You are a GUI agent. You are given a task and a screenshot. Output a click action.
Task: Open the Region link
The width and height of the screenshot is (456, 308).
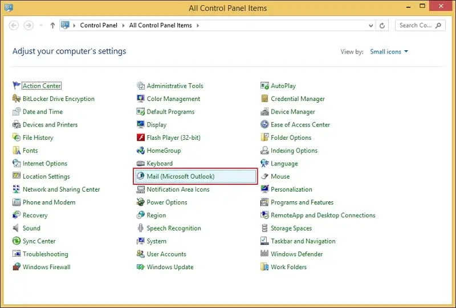coord(156,216)
